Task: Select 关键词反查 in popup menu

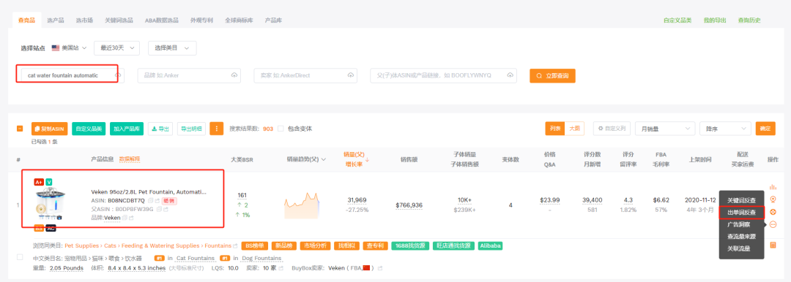Action: [741, 200]
